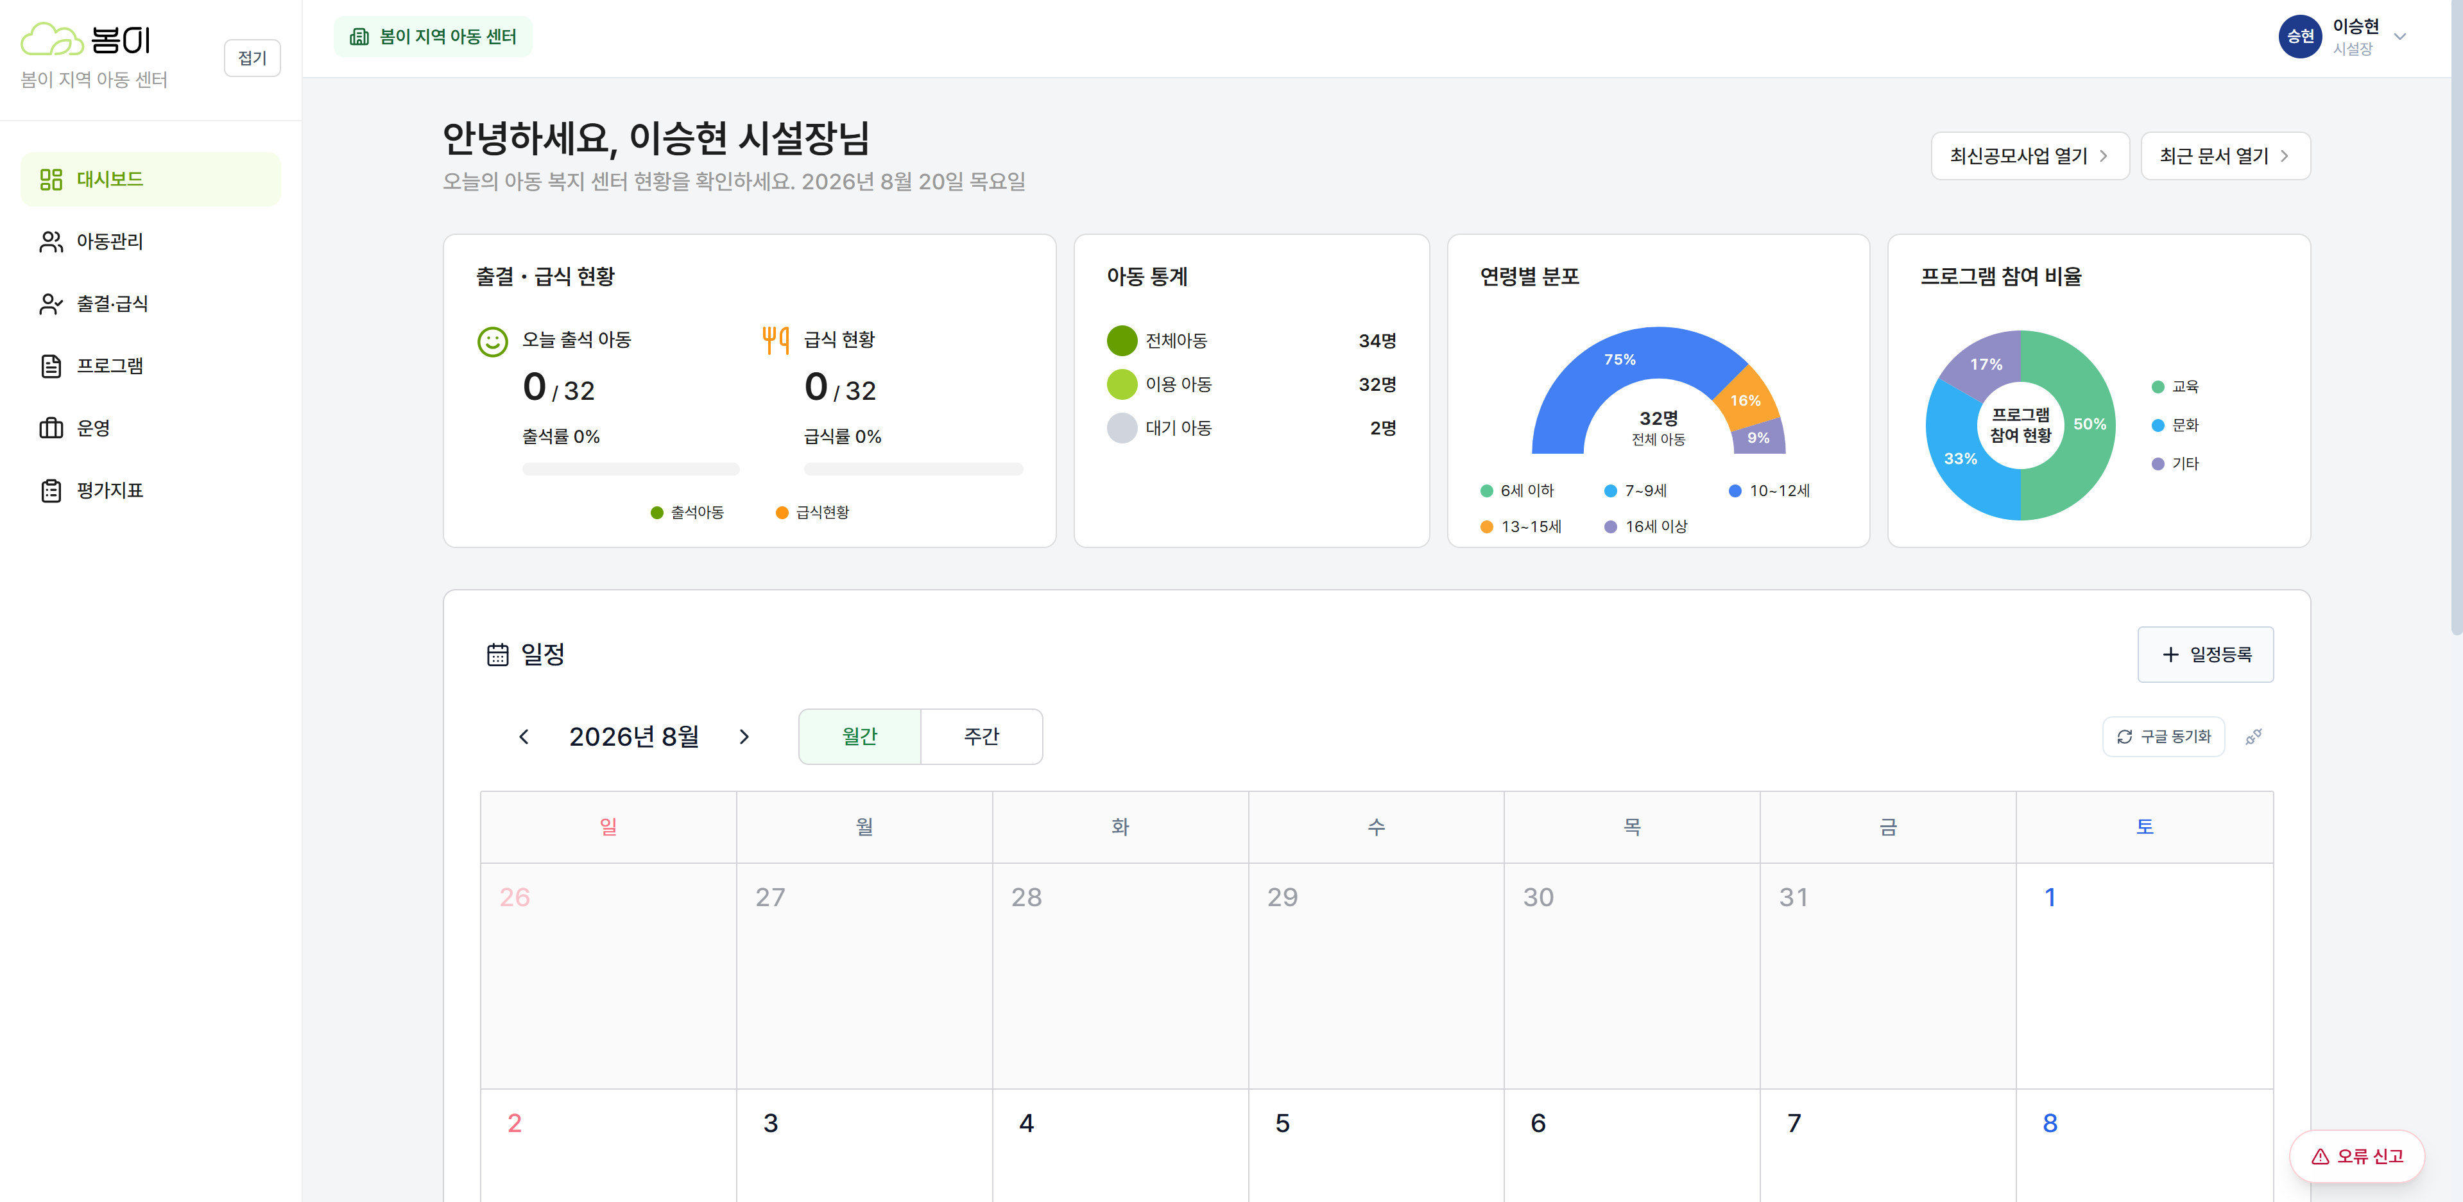2463x1202 pixels.
Task: Click the 아동관리 people icon in sidebar
Action: pos(51,241)
